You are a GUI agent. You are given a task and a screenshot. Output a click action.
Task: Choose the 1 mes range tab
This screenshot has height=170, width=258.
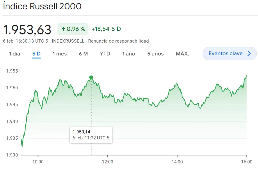pos(60,54)
